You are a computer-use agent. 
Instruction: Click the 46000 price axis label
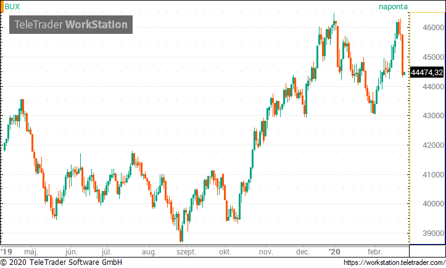(x=433, y=28)
